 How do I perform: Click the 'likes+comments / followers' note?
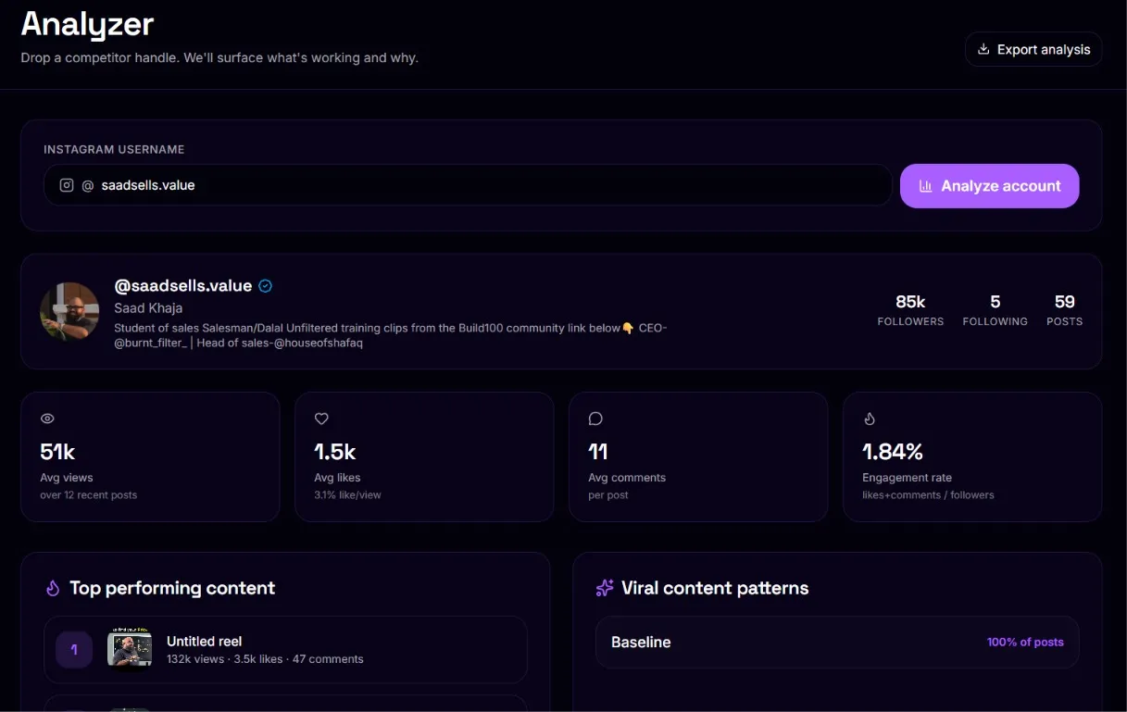928,495
